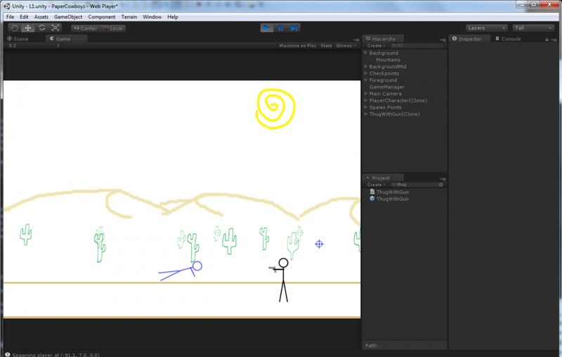Expand the BackgroundMid item
The width and height of the screenshot is (562, 357).
pos(366,67)
